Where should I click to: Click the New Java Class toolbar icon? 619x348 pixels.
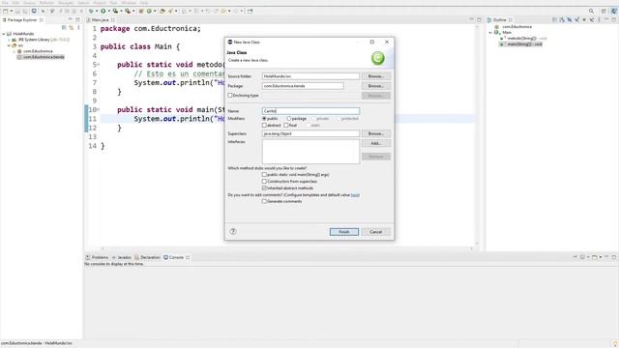149,11
